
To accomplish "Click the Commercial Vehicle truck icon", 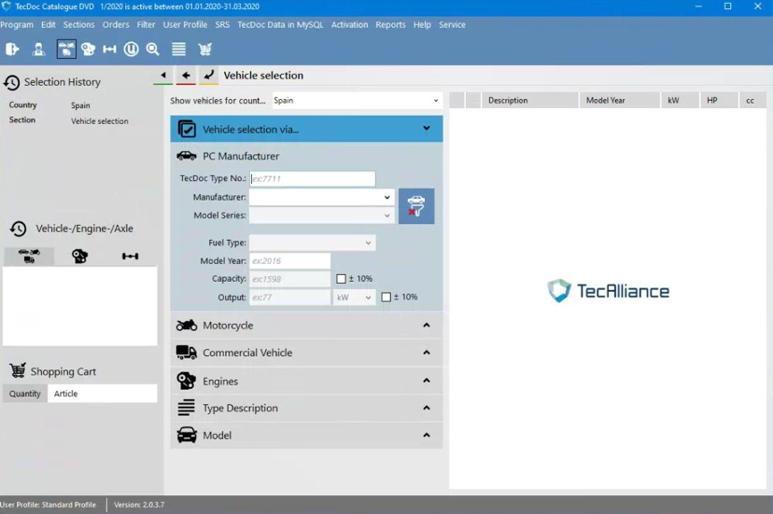I will [187, 353].
